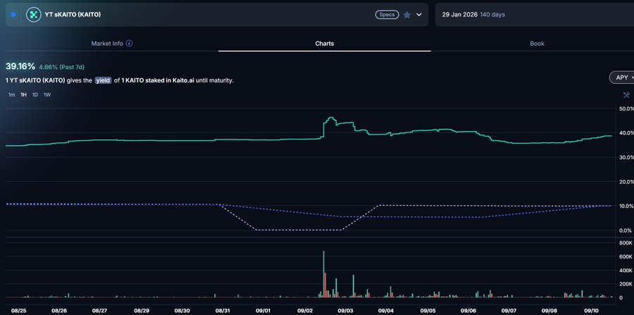This screenshot has width=634, height=315.
Task: Click the tallest volume bar on 09/02
Action: pyautogui.click(x=323, y=274)
